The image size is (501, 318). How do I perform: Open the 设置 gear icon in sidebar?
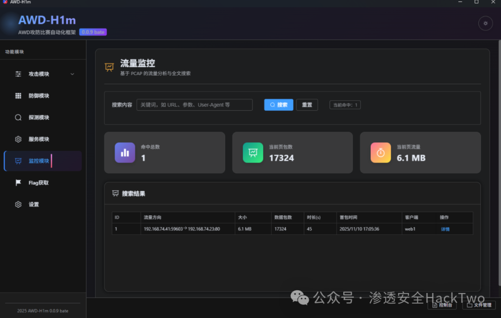[x=18, y=204]
